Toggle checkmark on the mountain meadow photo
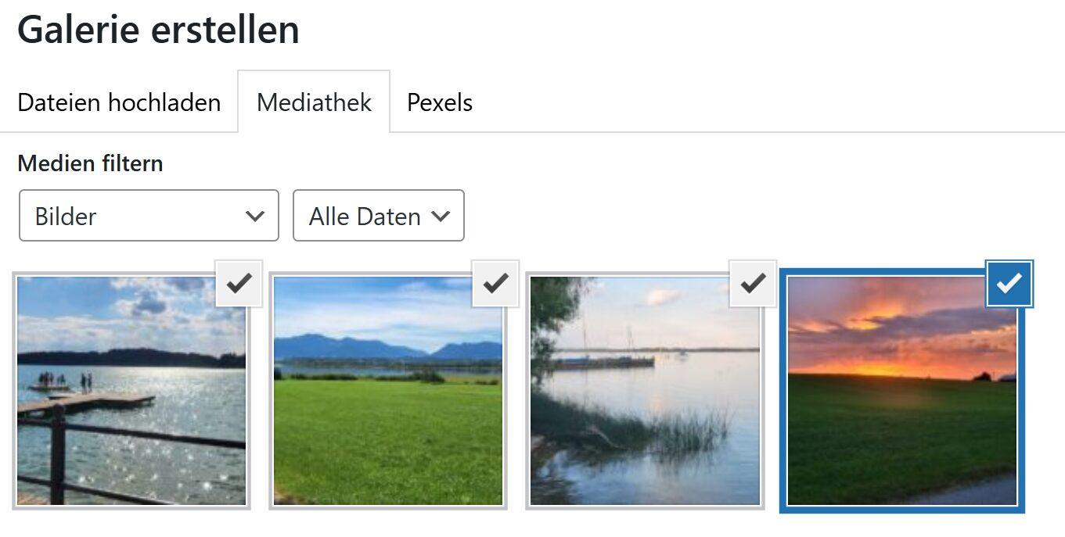This screenshot has width=1065, height=537. (x=495, y=284)
